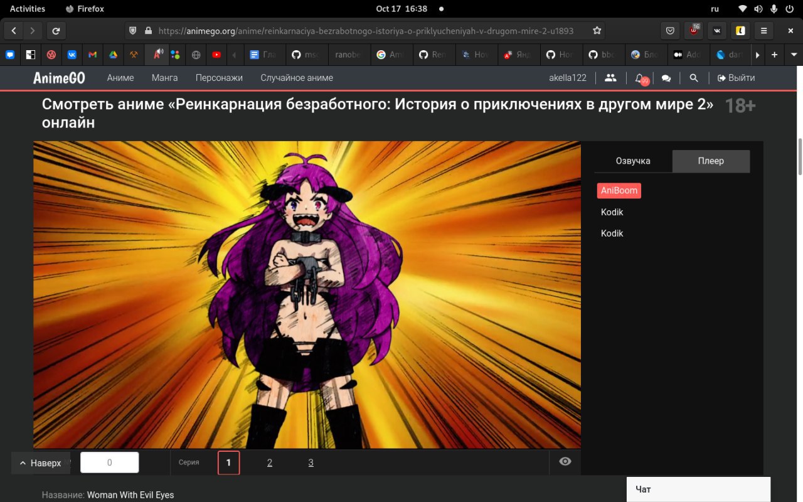Open the power icon in the top bar
803x502 pixels.
(790, 9)
